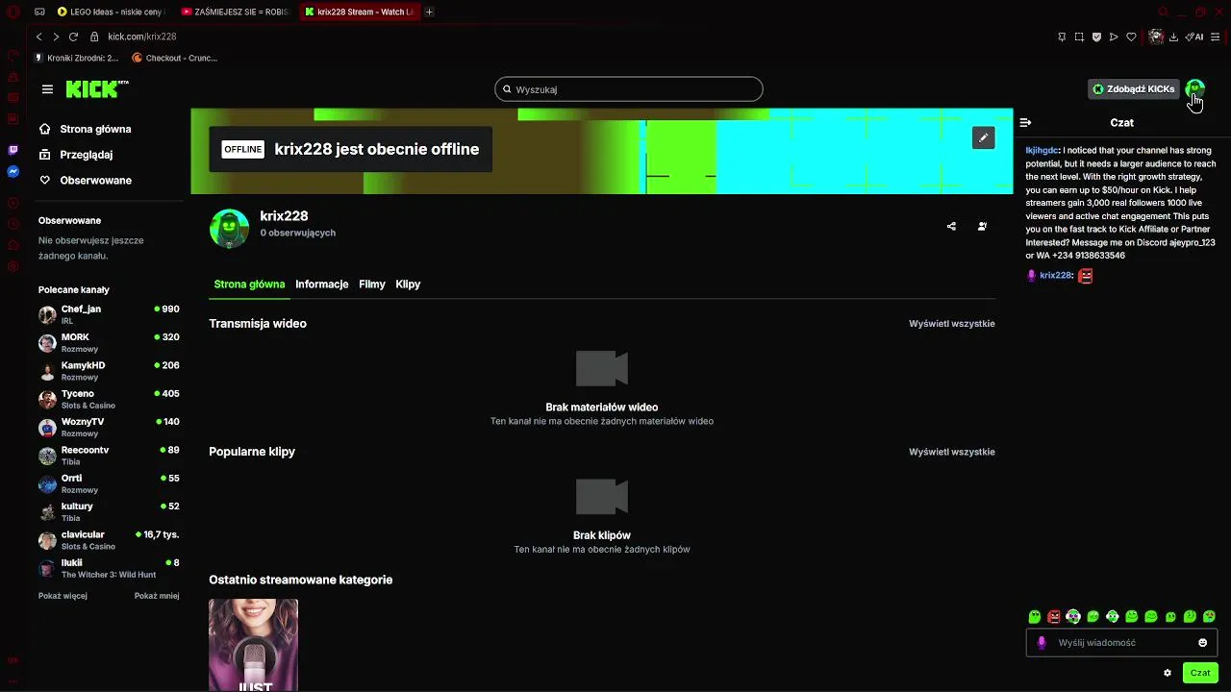The height and width of the screenshot is (692, 1231).
Task: Click username lkjihgdc in chat
Action: (x=1042, y=151)
